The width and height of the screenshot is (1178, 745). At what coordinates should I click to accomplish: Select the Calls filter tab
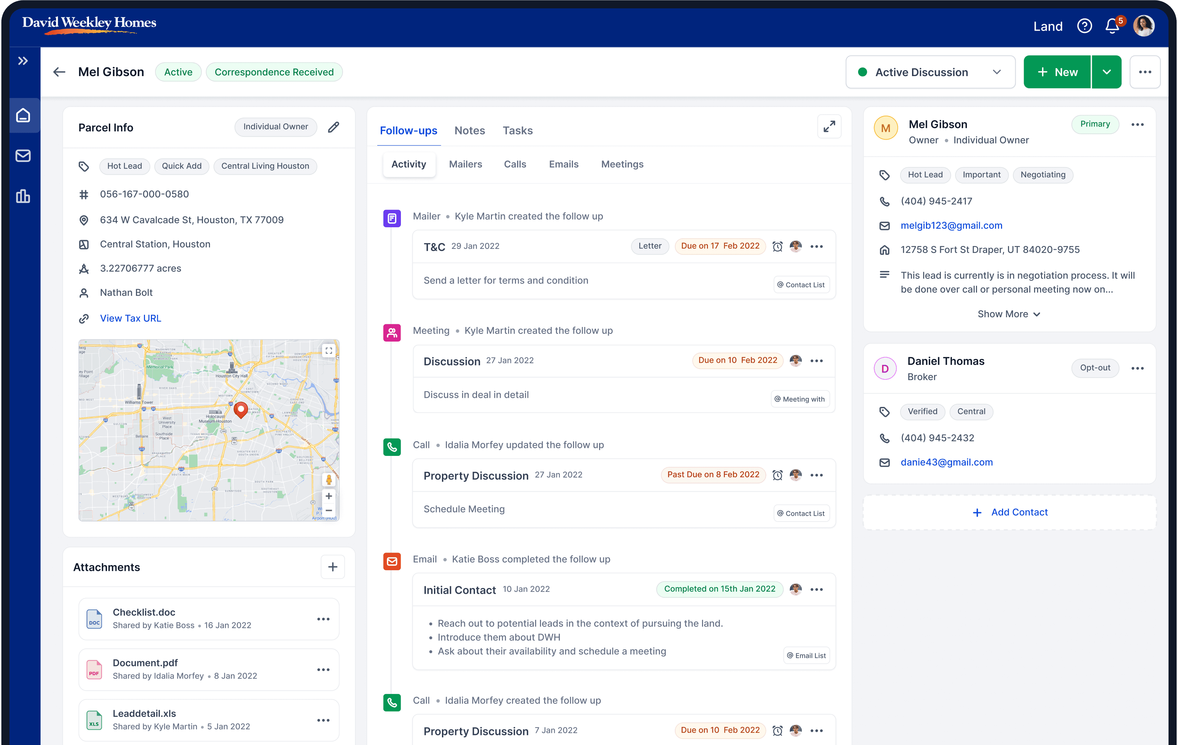[515, 164]
